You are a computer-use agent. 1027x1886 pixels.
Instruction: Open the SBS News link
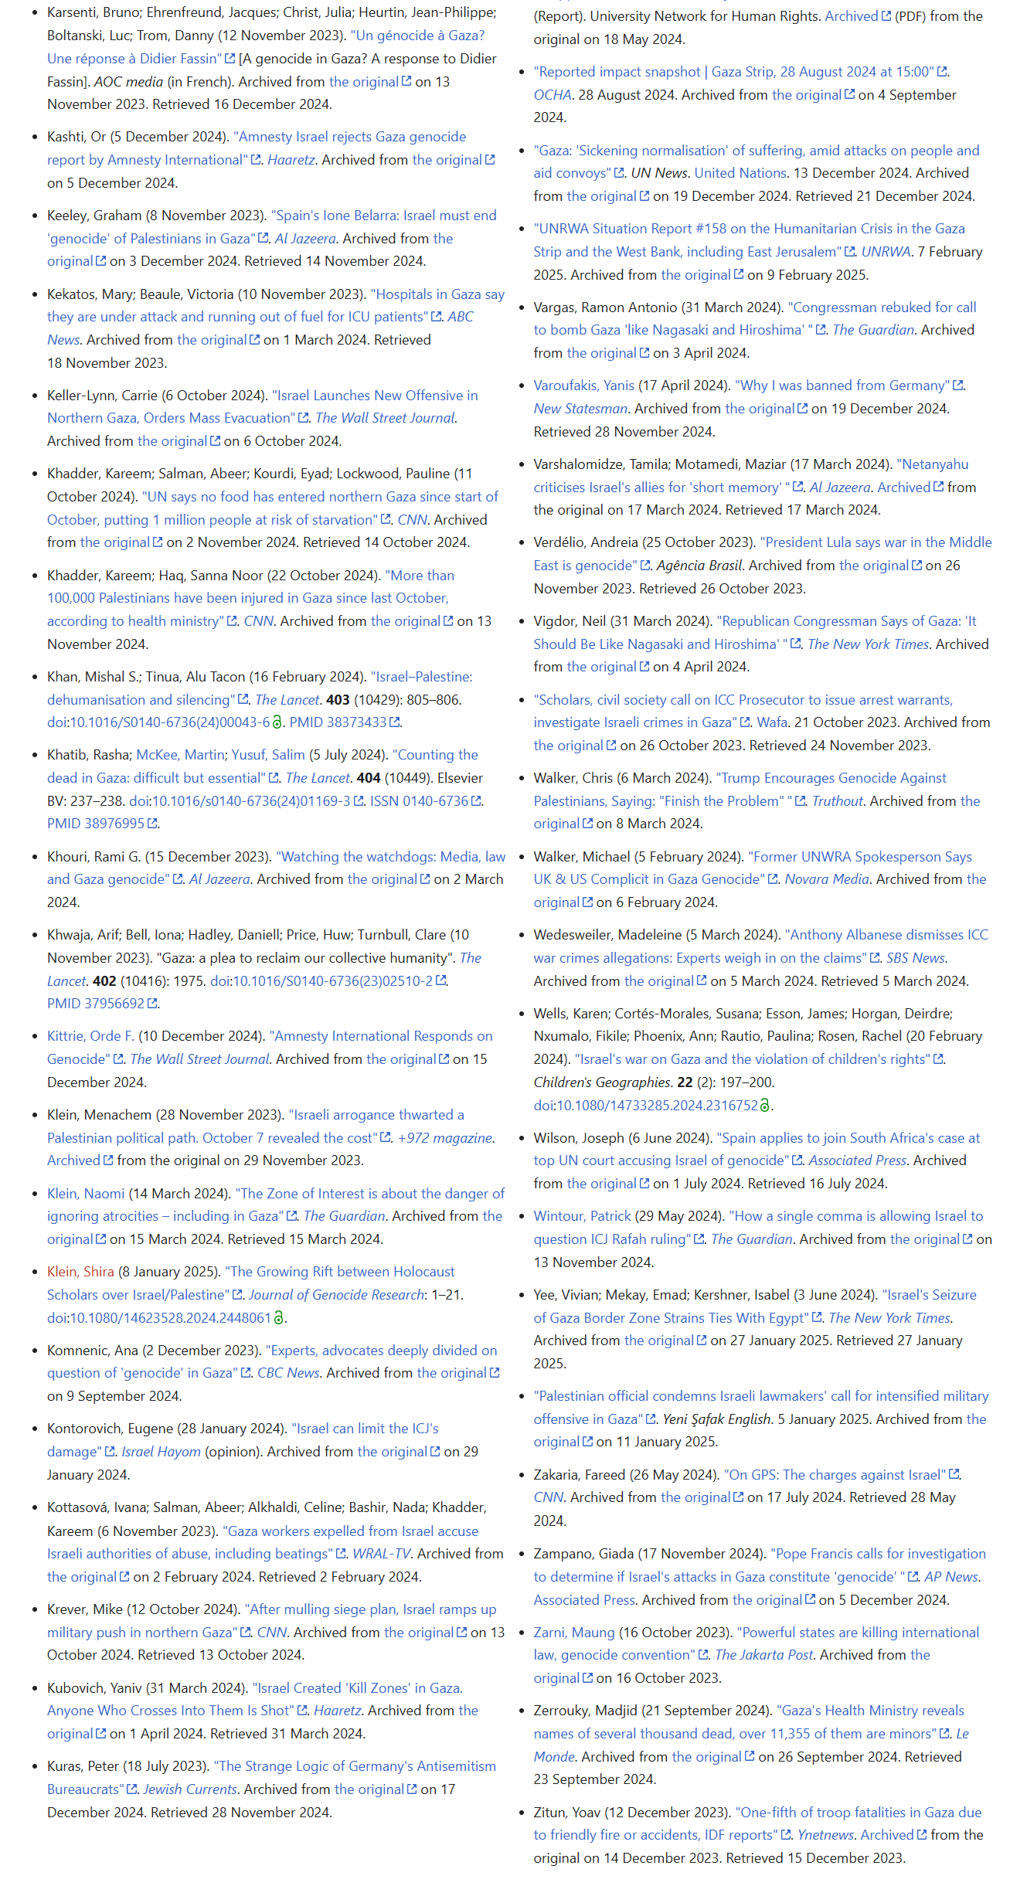(x=916, y=958)
